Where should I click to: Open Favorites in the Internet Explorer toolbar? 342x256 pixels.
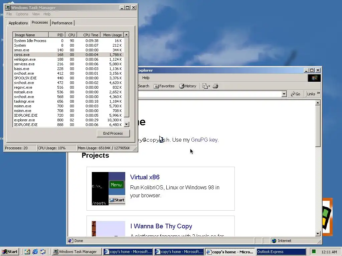164,86
